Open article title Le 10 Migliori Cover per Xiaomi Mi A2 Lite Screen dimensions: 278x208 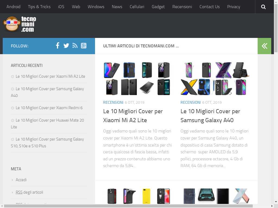point(133,116)
